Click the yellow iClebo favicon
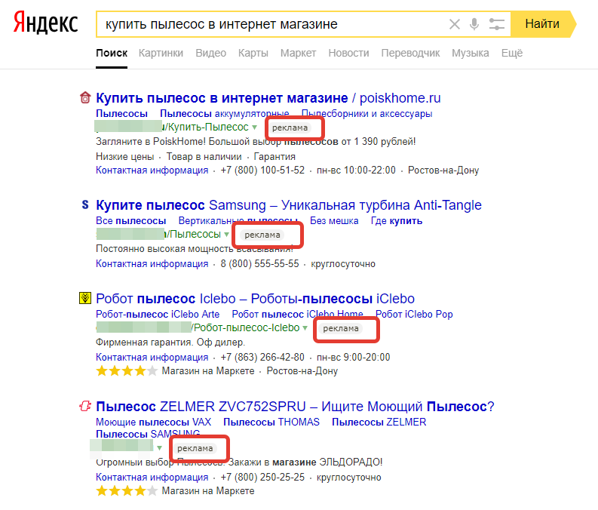This screenshot has width=598, height=510. (x=85, y=298)
